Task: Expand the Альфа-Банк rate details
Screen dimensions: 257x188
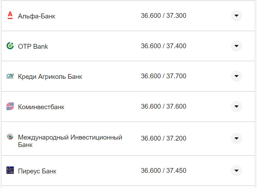Action: (x=236, y=16)
